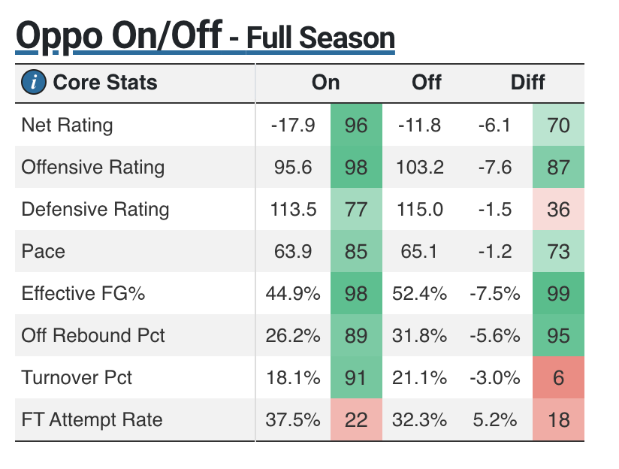
Task: Select the Defensive Rating row label
Action: coord(95,209)
